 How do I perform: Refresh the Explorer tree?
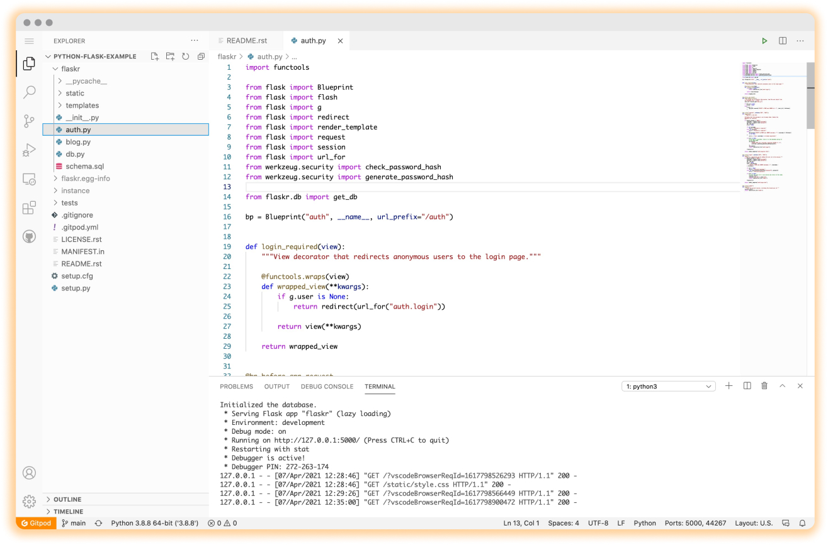pyautogui.click(x=186, y=57)
